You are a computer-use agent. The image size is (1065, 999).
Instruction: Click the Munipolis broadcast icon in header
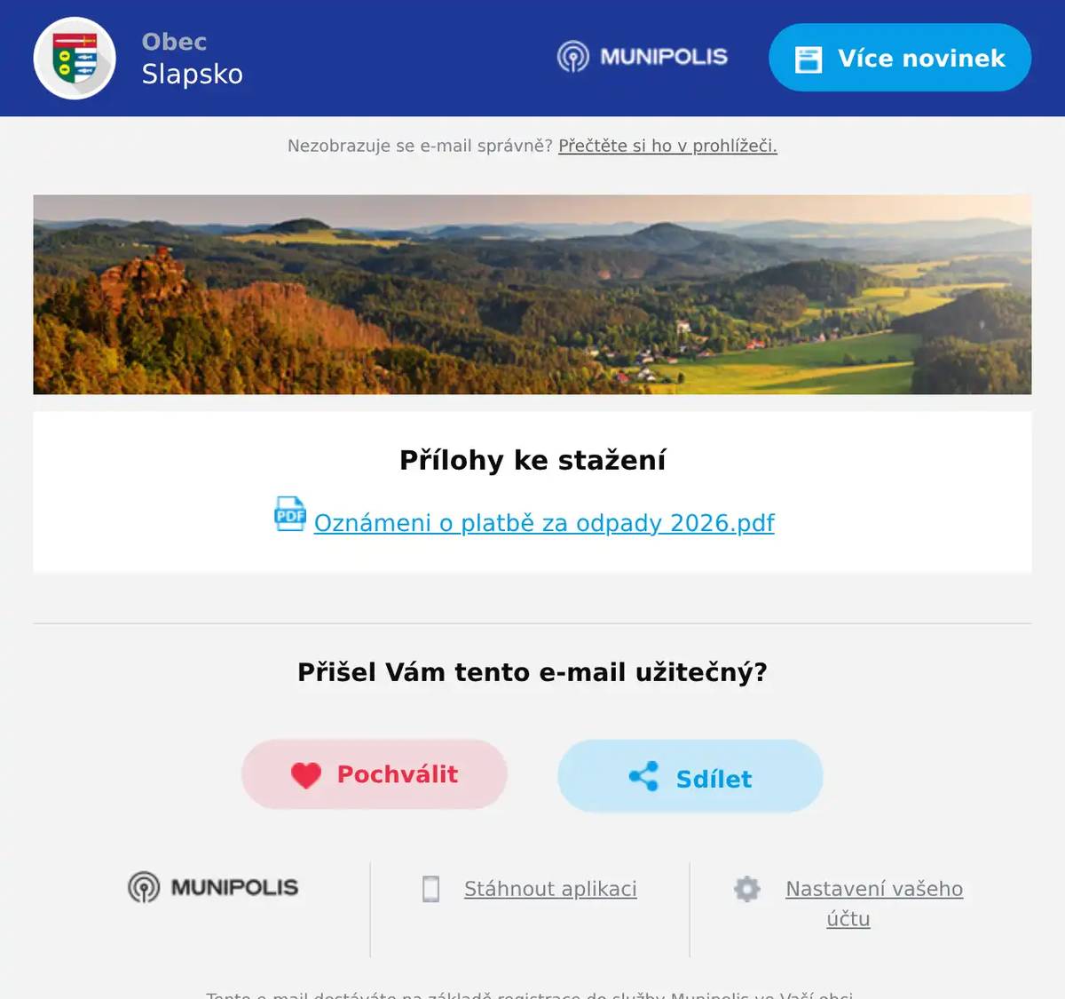coord(573,57)
